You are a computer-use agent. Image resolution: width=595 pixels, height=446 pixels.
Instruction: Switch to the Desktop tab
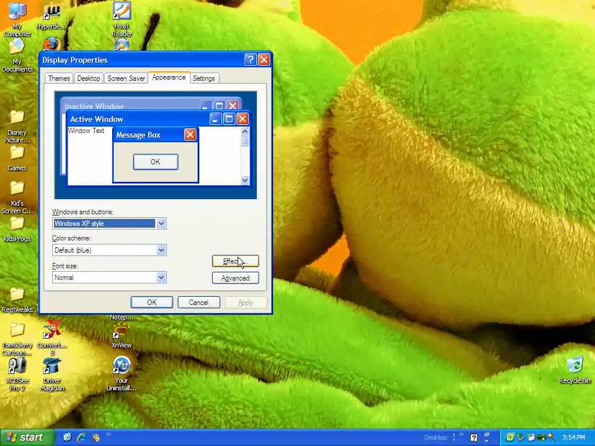pos(88,78)
